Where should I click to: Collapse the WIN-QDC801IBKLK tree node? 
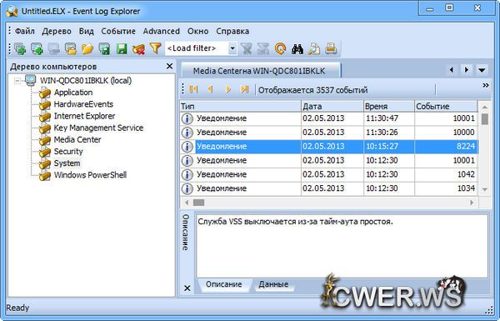click(x=17, y=81)
